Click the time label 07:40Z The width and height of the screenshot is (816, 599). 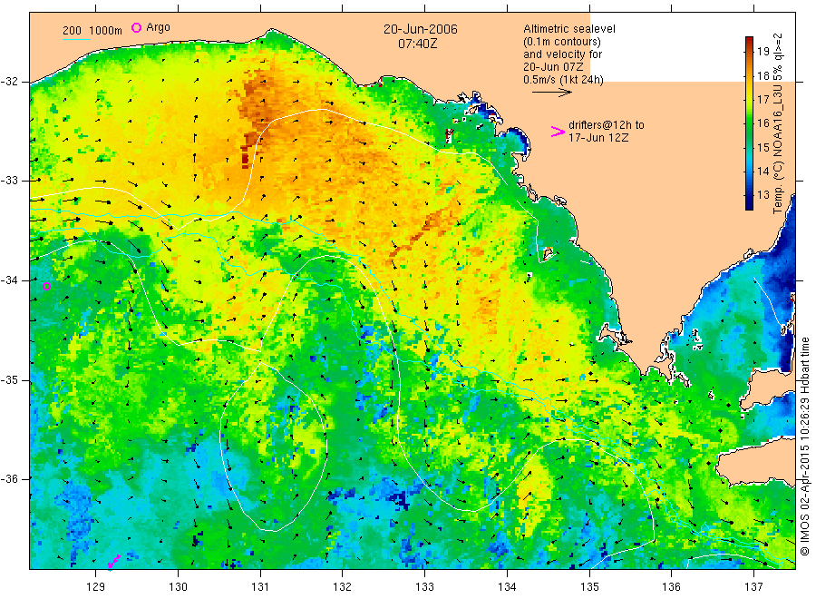(x=417, y=44)
